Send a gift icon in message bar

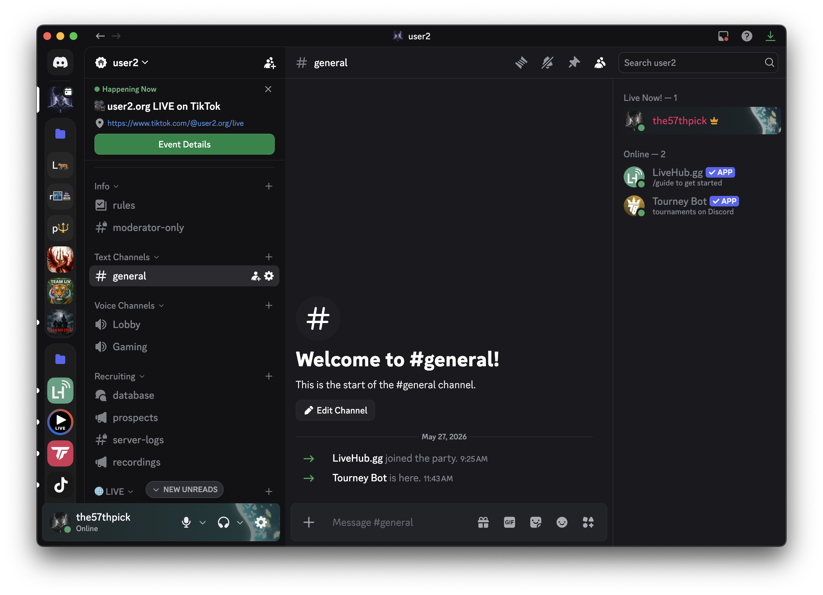pos(483,522)
